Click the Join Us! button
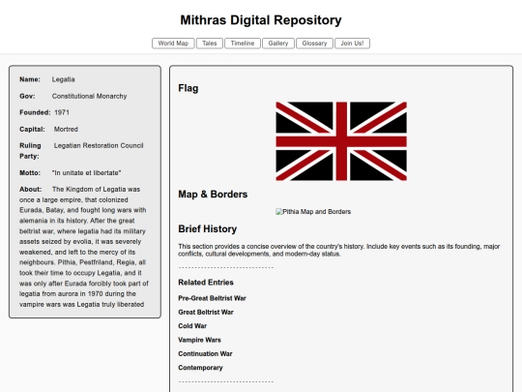Screen dimensions: 522x392 352,44
